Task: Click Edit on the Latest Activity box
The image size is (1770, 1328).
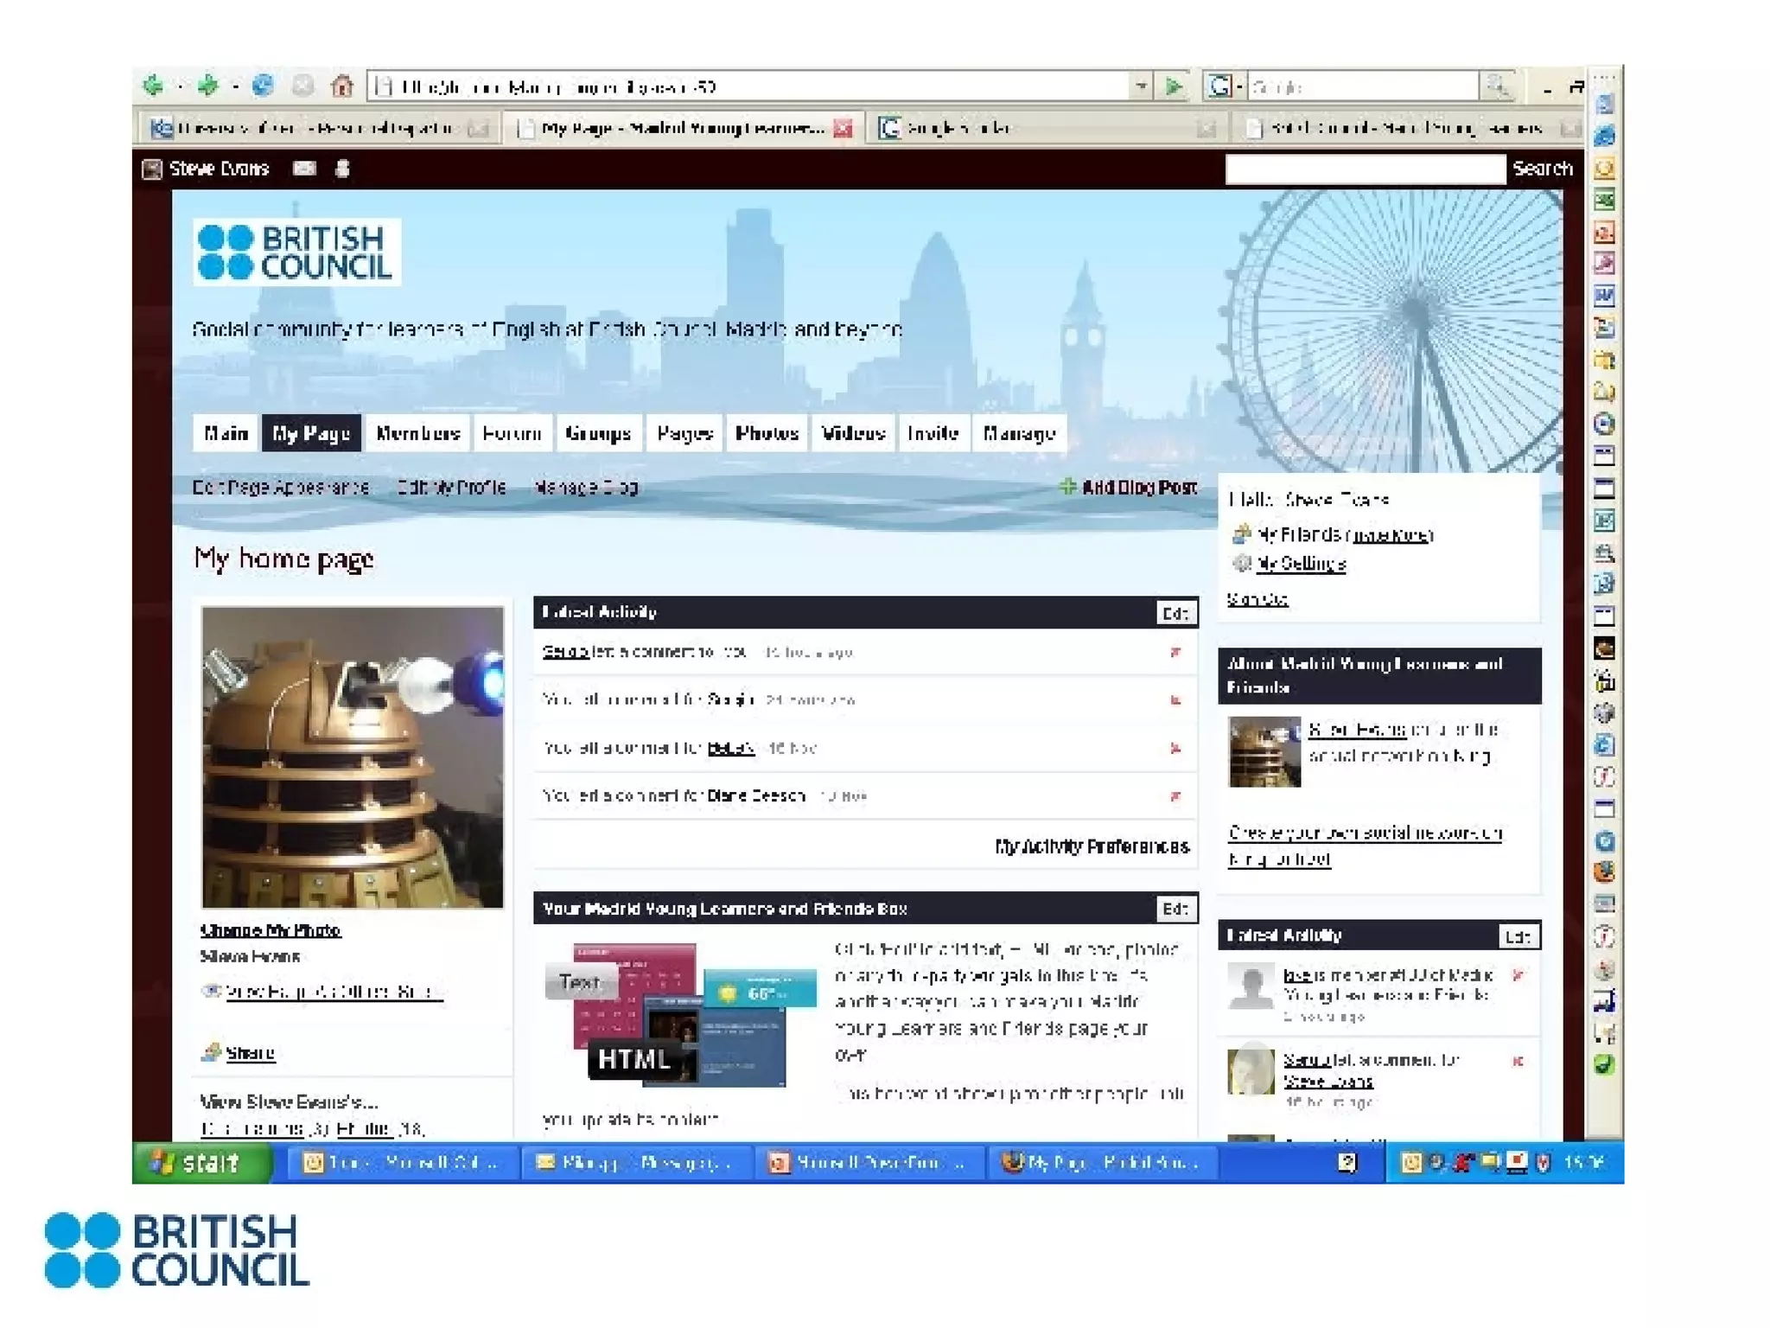Action: click(x=1175, y=613)
